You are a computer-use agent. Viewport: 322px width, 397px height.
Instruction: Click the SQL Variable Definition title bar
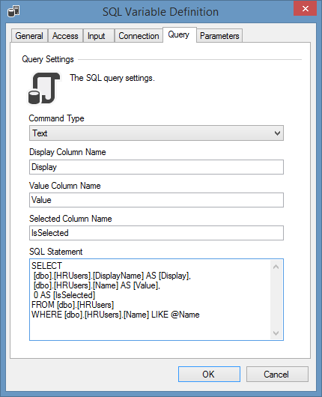coord(160,12)
